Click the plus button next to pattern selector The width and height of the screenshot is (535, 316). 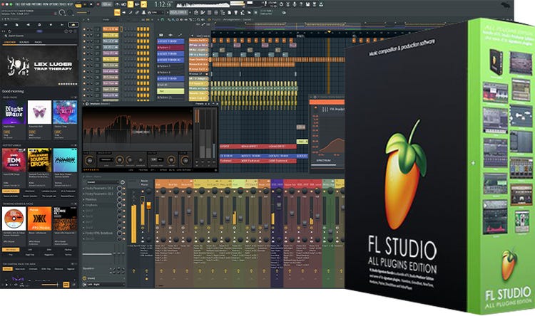pyautogui.click(x=190, y=12)
